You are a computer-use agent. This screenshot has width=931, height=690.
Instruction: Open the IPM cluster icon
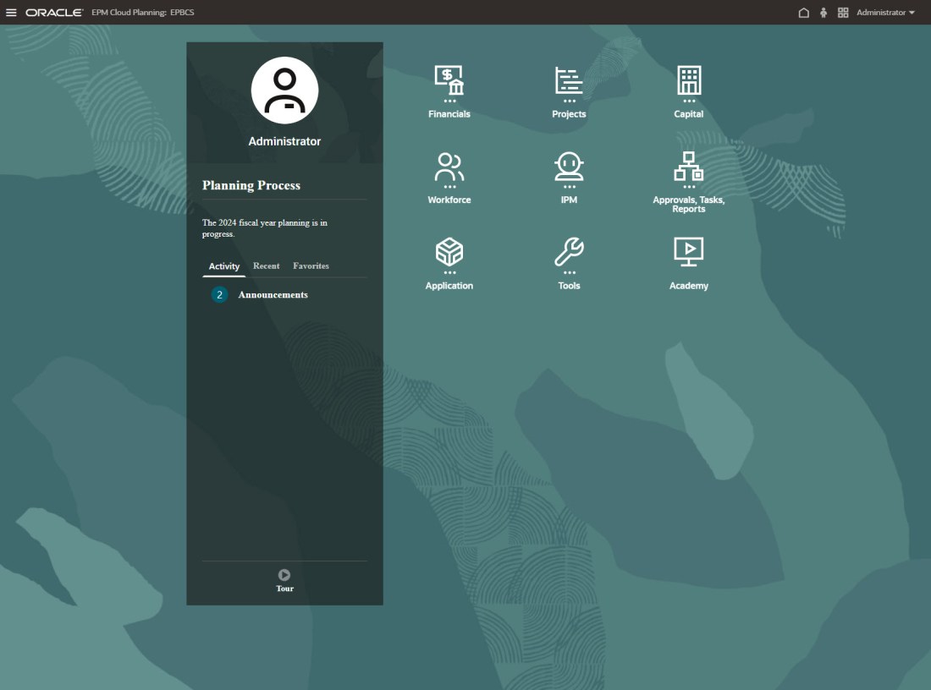click(569, 167)
